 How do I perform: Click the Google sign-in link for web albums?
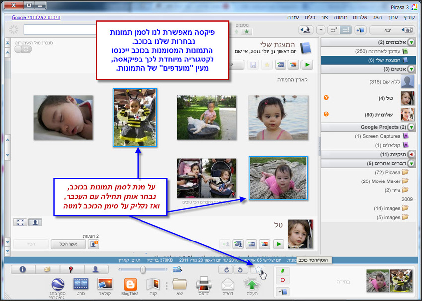[36, 17]
